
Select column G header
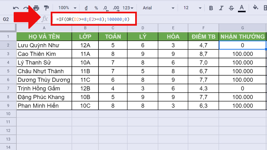pos(242,28)
